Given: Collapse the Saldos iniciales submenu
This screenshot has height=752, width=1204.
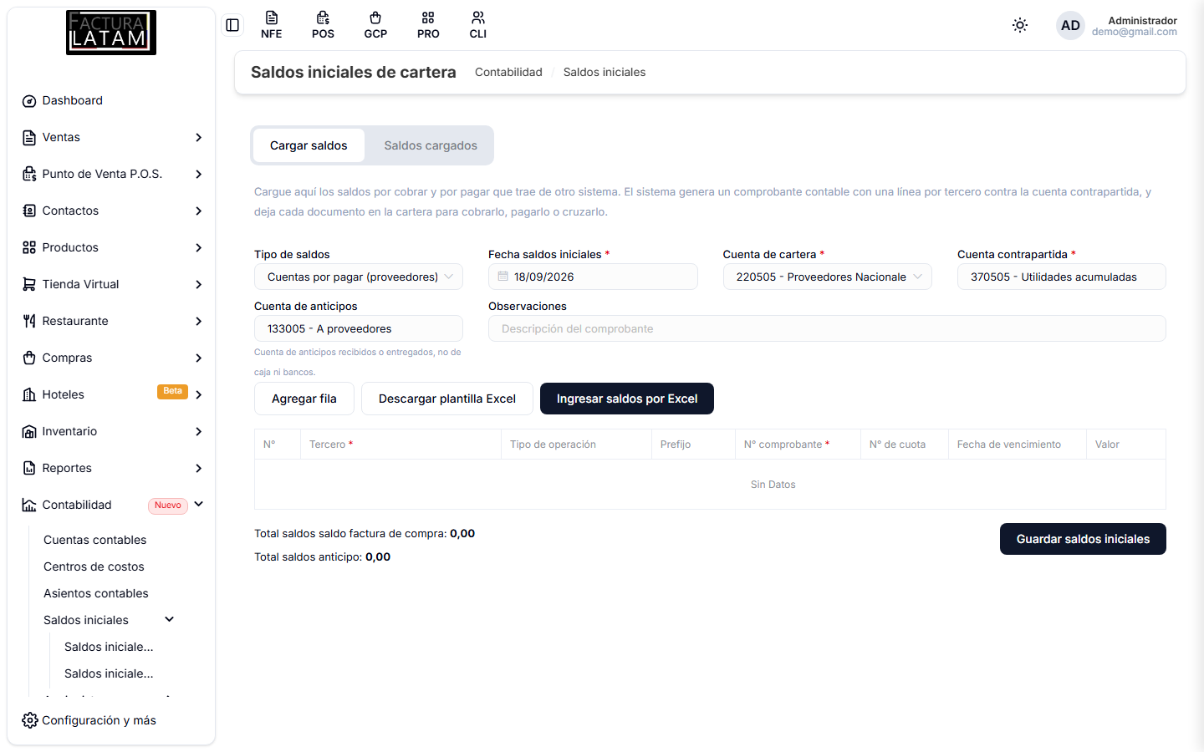Looking at the screenshot, I should 170,619.
